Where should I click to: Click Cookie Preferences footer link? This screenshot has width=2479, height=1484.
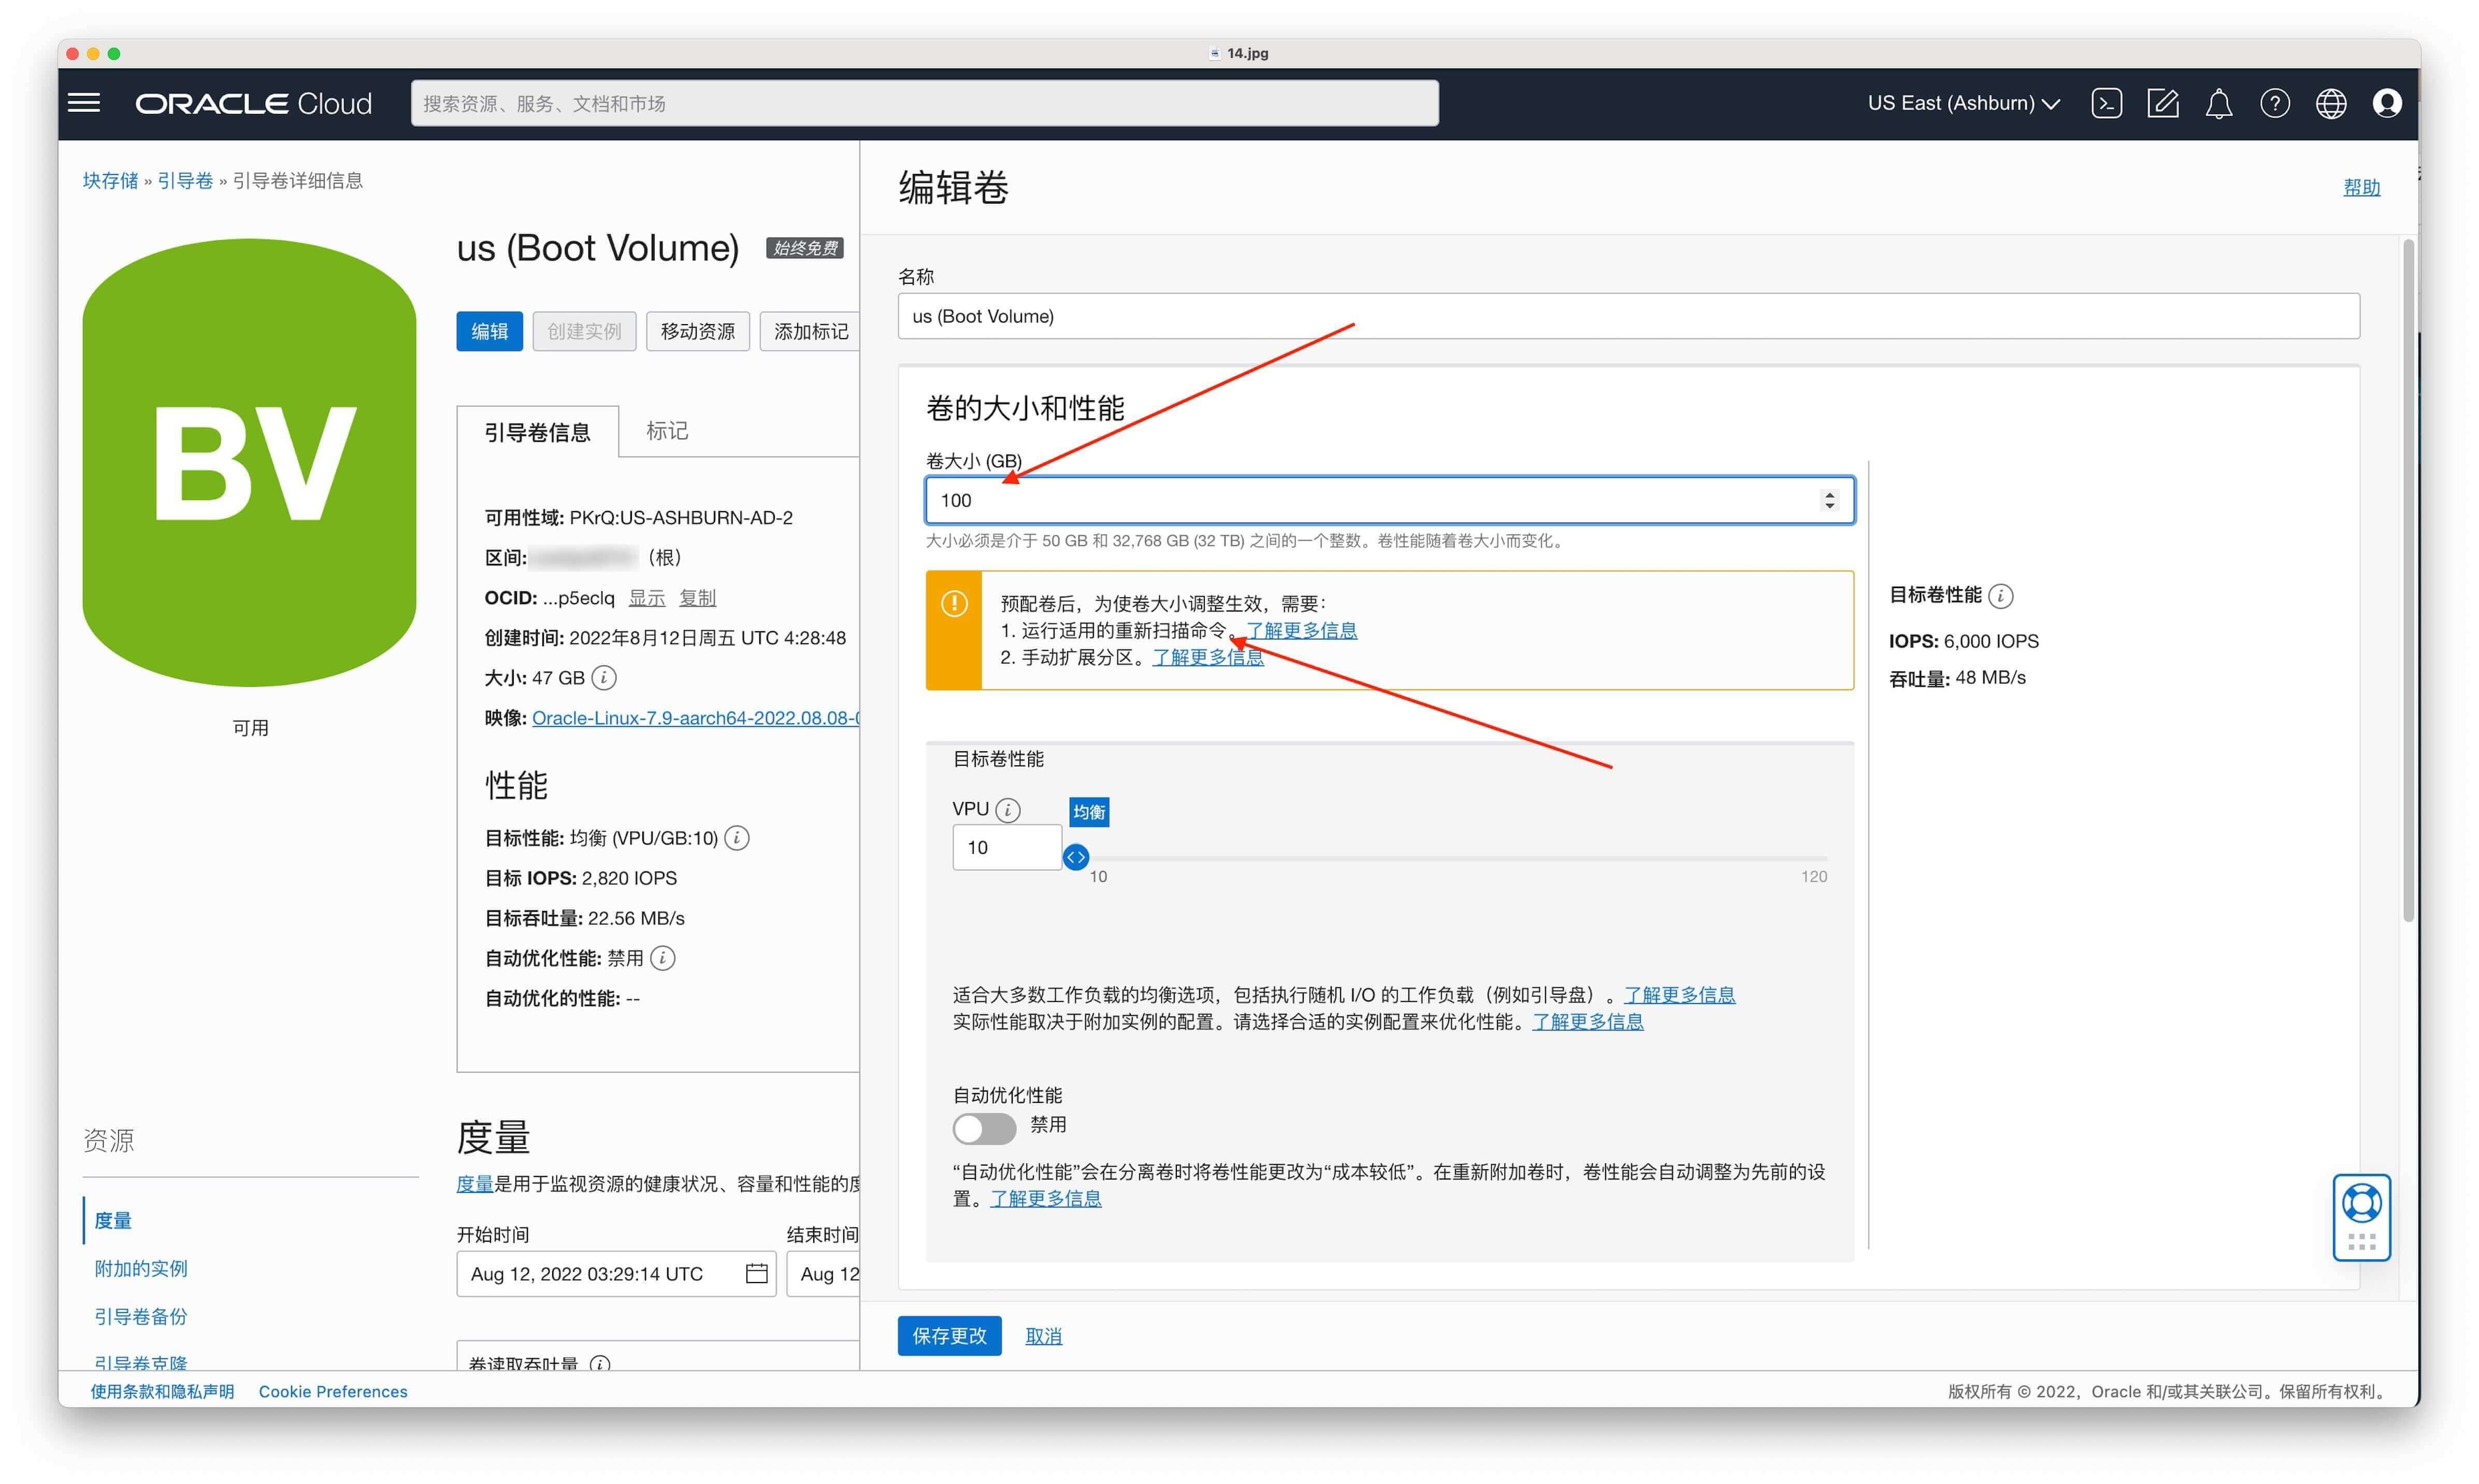333,1391
